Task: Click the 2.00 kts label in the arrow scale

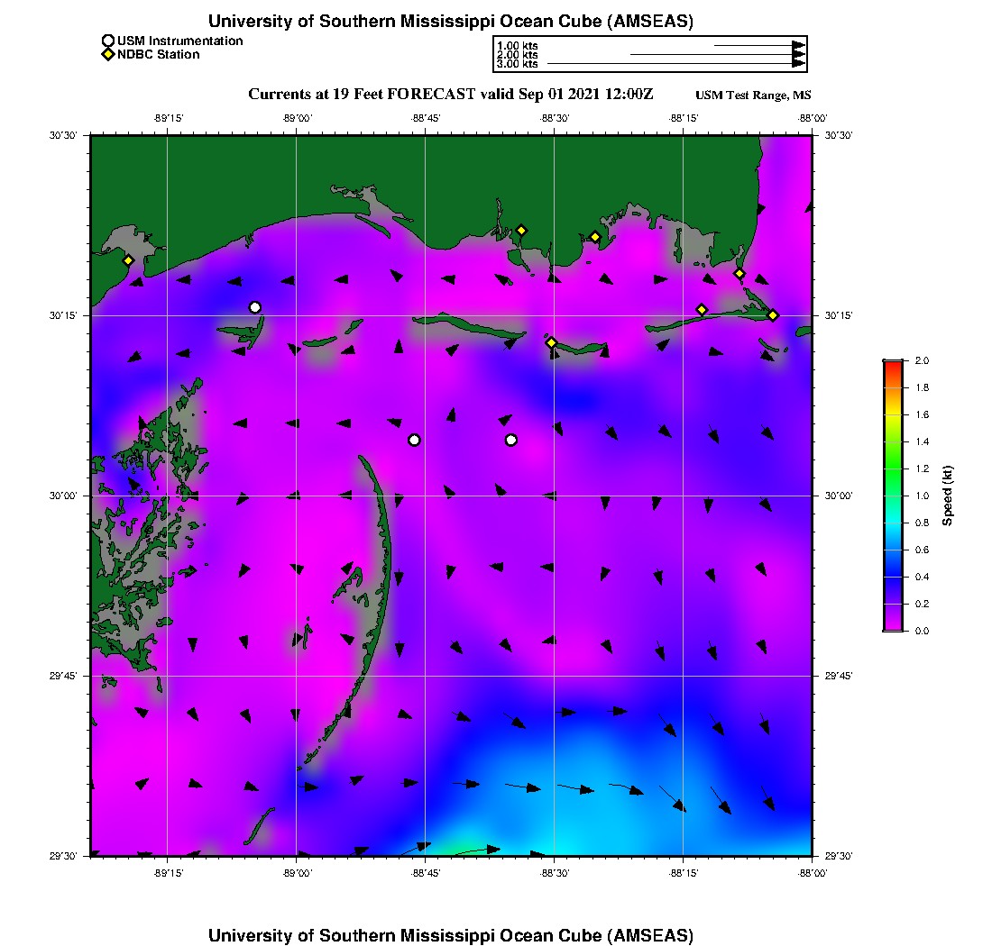Action: pyautogui.click(x=518, y=55)
